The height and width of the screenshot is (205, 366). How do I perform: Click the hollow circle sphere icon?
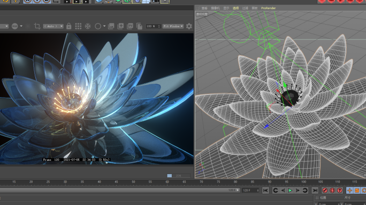(98, 26)
